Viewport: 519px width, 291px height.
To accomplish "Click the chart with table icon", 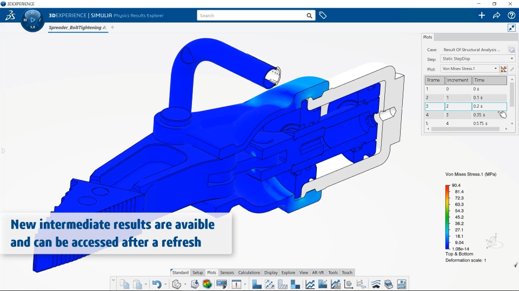I will click(335, 284).
